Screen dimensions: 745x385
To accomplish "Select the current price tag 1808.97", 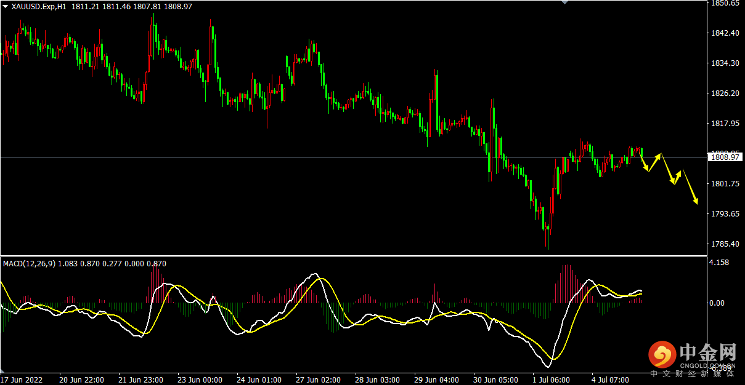I will (726, 157).
